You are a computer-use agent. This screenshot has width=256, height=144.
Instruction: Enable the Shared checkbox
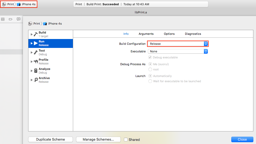click(x=126, y=140)
